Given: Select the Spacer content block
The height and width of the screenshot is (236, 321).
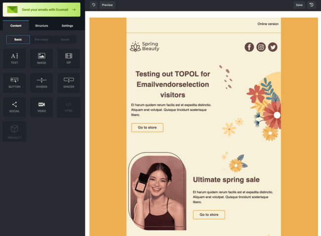Looking at the screenshot, I should [69, 83].
